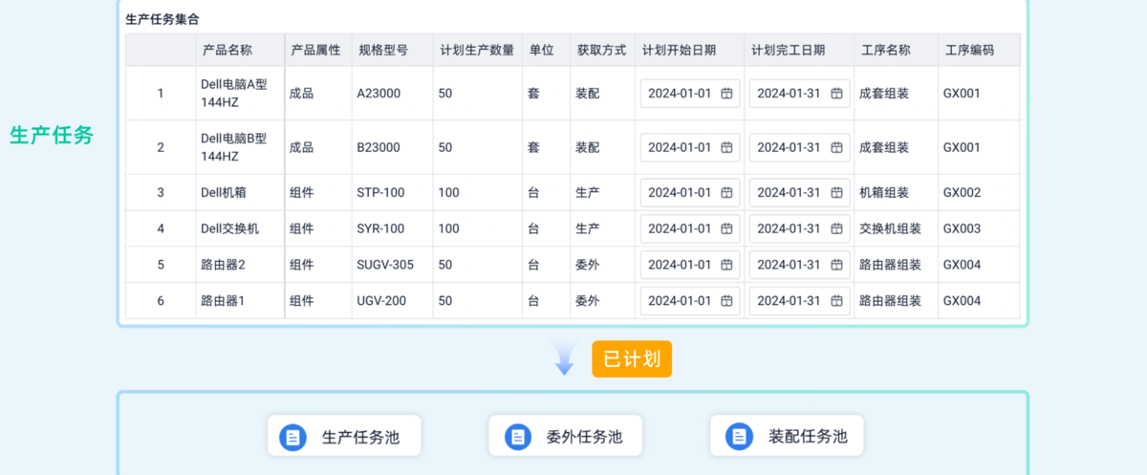Select finish date field of 路由器2 row
The height and width of the screenshot is (475, 1147).
(800, 265)
